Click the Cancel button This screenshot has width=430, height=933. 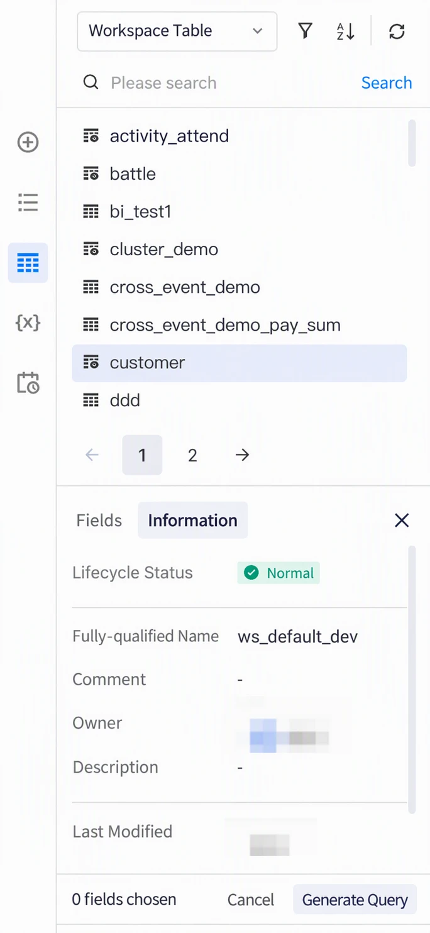point(251,900)
